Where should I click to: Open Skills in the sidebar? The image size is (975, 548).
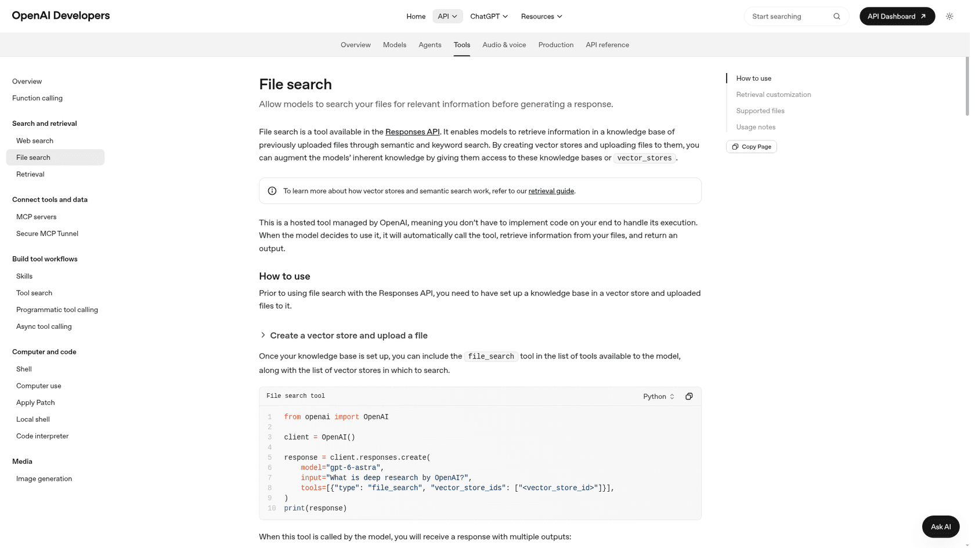pos(24,278)
